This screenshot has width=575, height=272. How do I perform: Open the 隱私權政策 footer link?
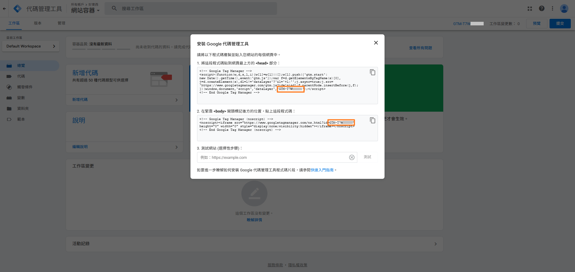[x=298, y=265]
